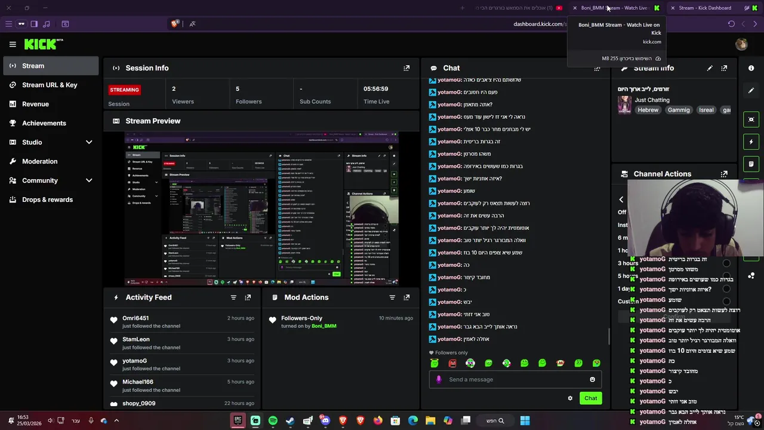Edit the Stream Info details
This screenshot has height=430, width=764.
pyautogui.click(x=710, y=68)
